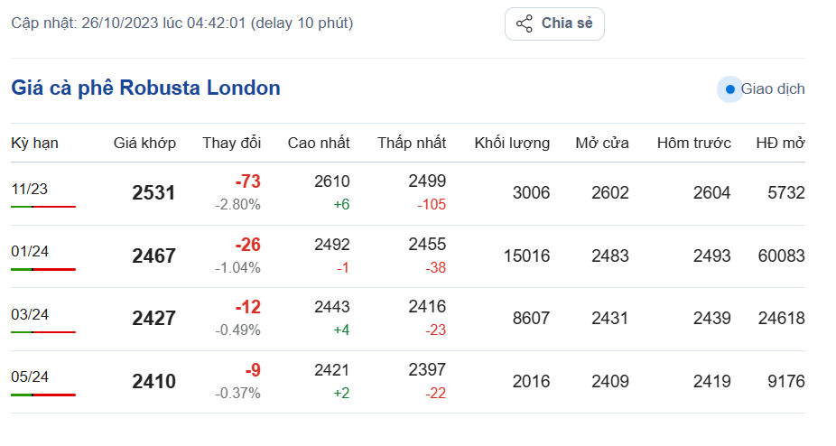Click the share icon beside Chia sẻ
The width and height of the screenshot is (836, 446).
point(525,23)
